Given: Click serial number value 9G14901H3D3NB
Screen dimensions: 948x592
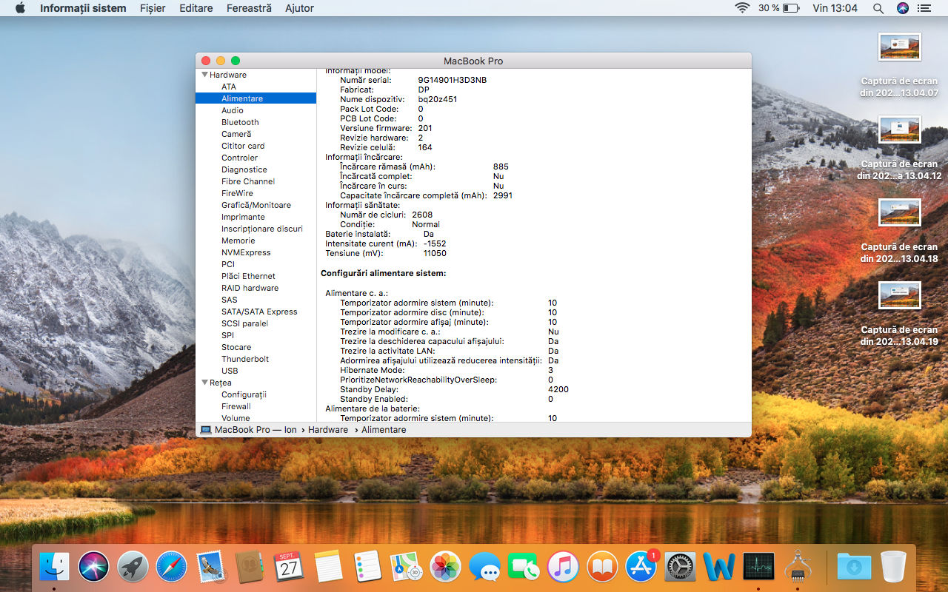Looking at the screenshot, I should tap(453, 80).
